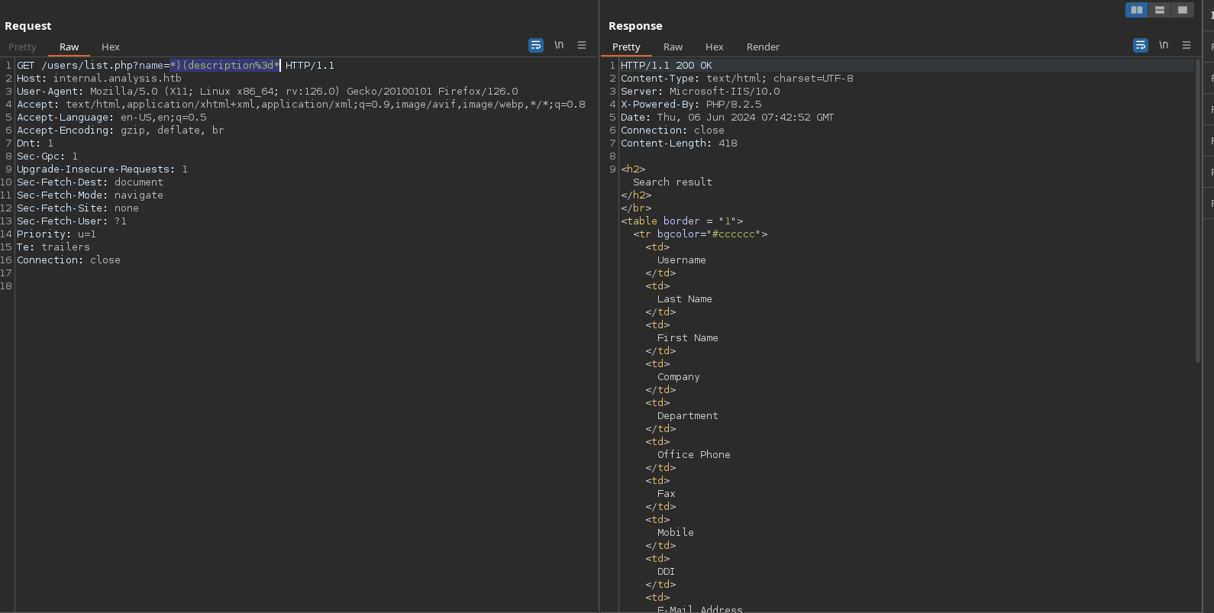
Task: Click 'Fax' cell text in response
Action: pos(667,494)
